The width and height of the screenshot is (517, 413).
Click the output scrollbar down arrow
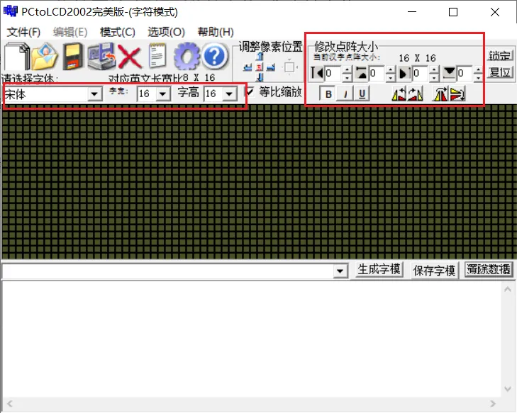coord(508,389)
